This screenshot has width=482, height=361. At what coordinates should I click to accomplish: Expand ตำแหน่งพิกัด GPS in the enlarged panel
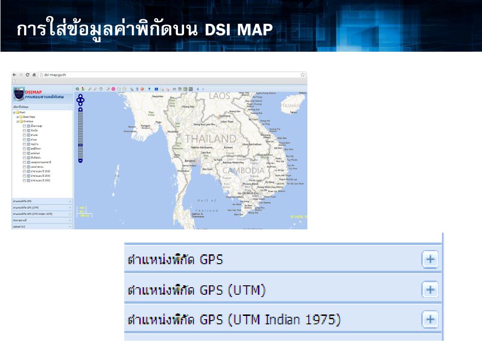pyautogui.click(x=430, y=259)
